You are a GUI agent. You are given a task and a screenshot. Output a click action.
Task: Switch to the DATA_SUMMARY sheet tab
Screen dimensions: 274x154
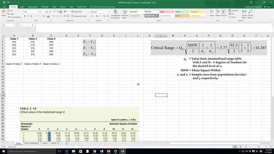pyautogui.click(x=32, y=143)
